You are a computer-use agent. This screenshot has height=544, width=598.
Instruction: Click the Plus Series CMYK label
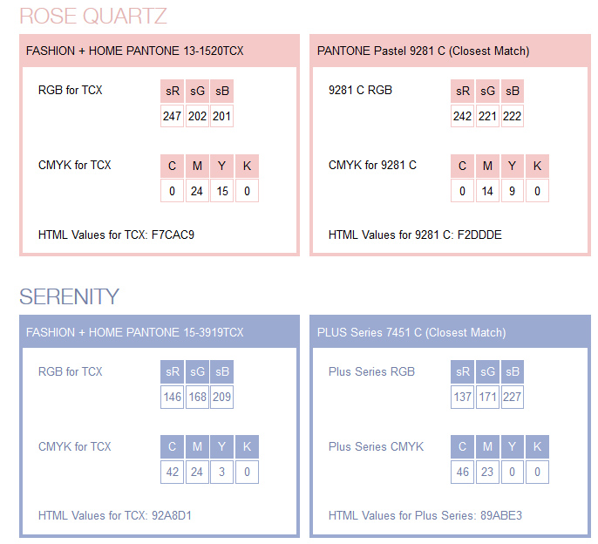click(376, 446)
